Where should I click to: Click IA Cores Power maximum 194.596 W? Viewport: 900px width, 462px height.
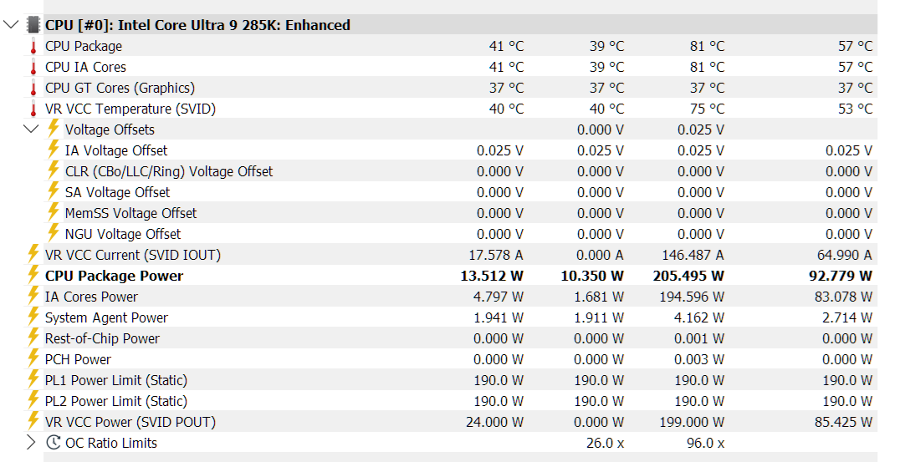[x=692, y=297]
